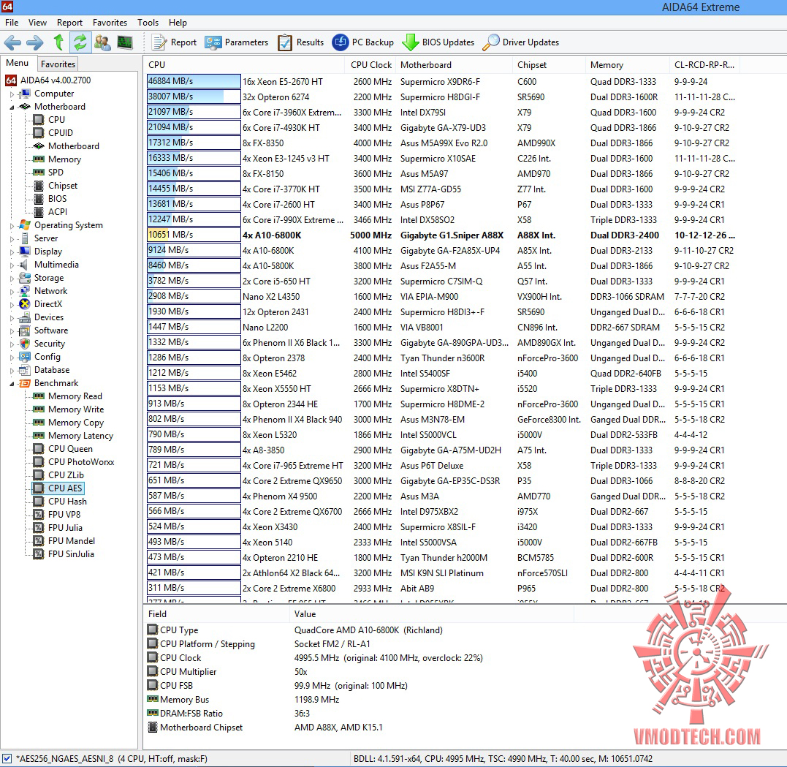This screenshot has width=787, height=767.
Task: Open the Report toolbar button
Action: [x=174, y=42]
